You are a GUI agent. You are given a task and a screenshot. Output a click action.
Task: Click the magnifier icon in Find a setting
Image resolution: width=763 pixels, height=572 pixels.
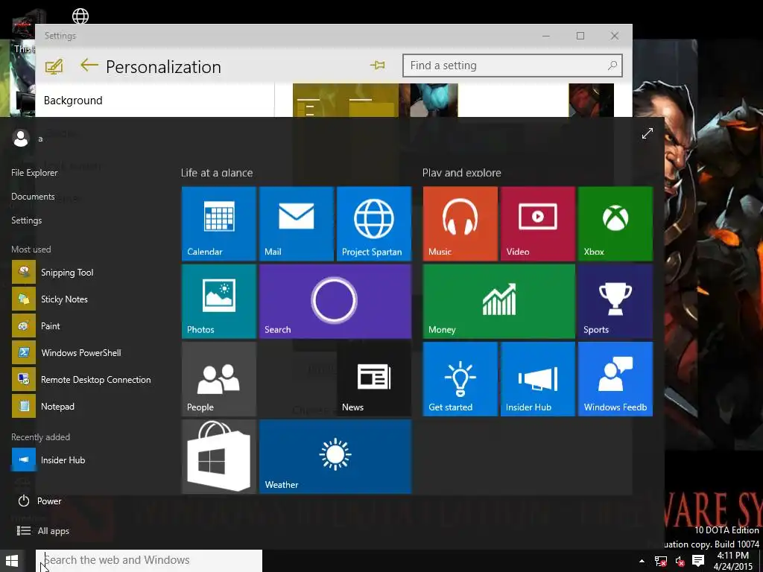coord(612,66)
